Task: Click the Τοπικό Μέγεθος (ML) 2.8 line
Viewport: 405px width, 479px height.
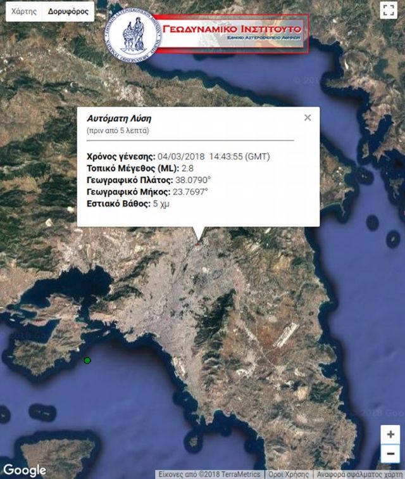Action: coord(132,168)
